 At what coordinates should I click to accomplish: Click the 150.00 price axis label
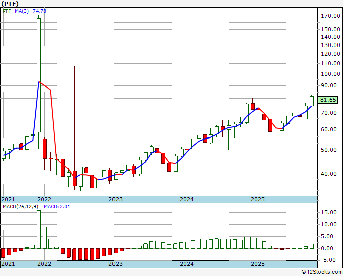(x=330, y=29)
